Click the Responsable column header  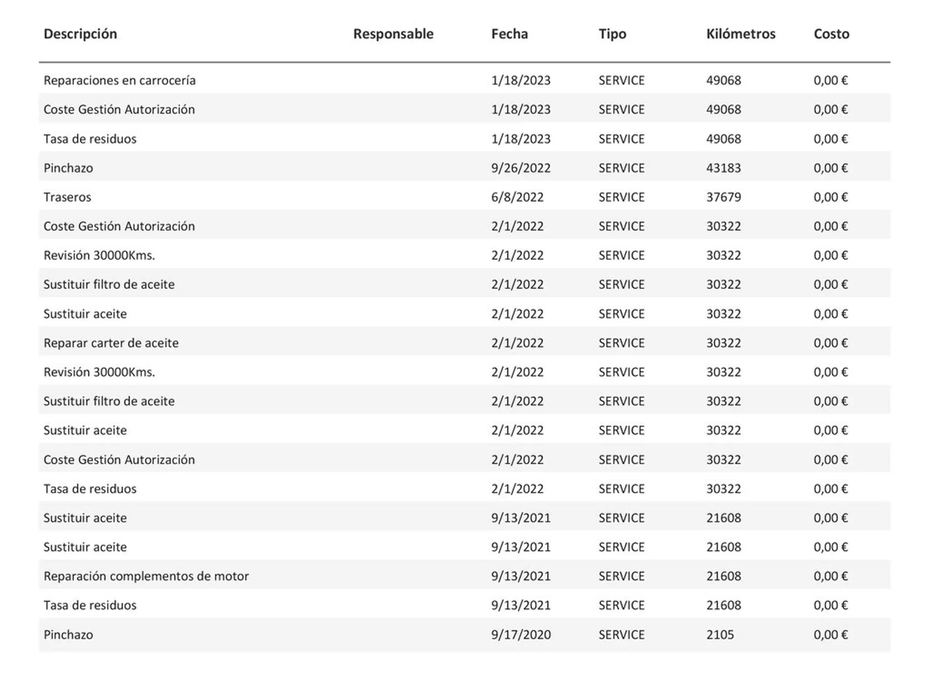click(393, 34)
